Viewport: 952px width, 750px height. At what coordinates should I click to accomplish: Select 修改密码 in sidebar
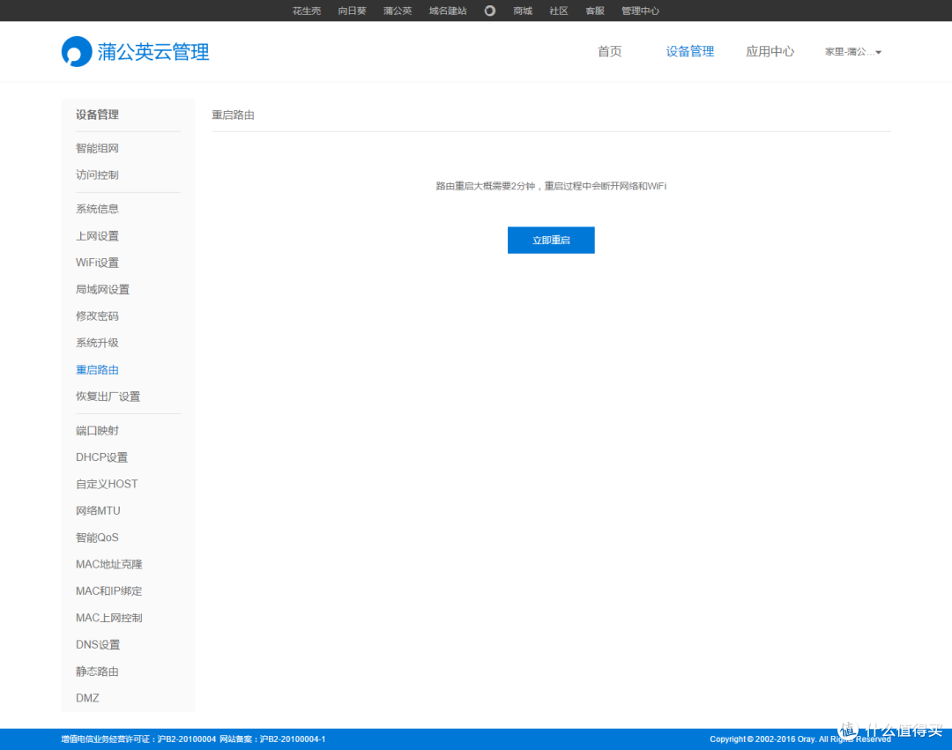tap(97, 316)
